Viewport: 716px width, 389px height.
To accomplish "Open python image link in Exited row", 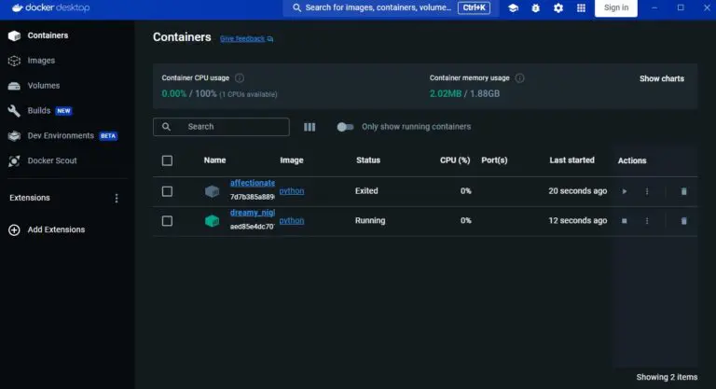I will [291, 191].
